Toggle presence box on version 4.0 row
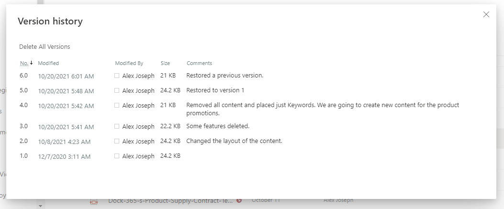 click(117, 105)
